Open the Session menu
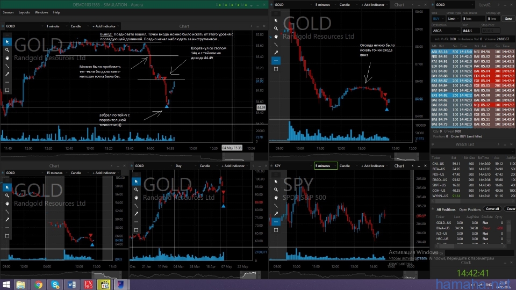The image size is (516, 290). (8, 12)
